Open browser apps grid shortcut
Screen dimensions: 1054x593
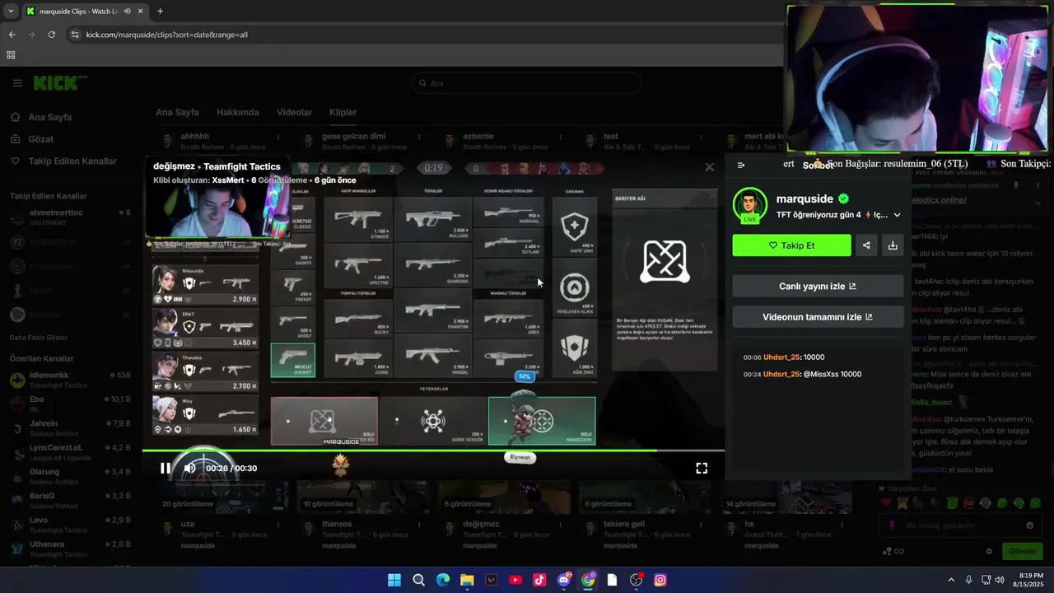click(x=11, y=55)
